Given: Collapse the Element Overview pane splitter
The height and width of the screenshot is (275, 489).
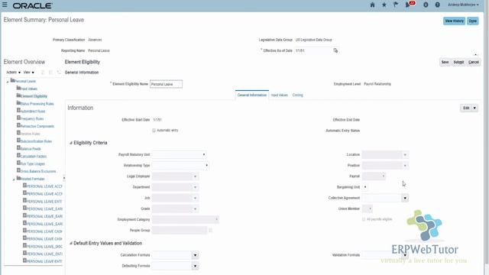Looking at the screenshot, I should pyautogui.click(x=64, y=178).
